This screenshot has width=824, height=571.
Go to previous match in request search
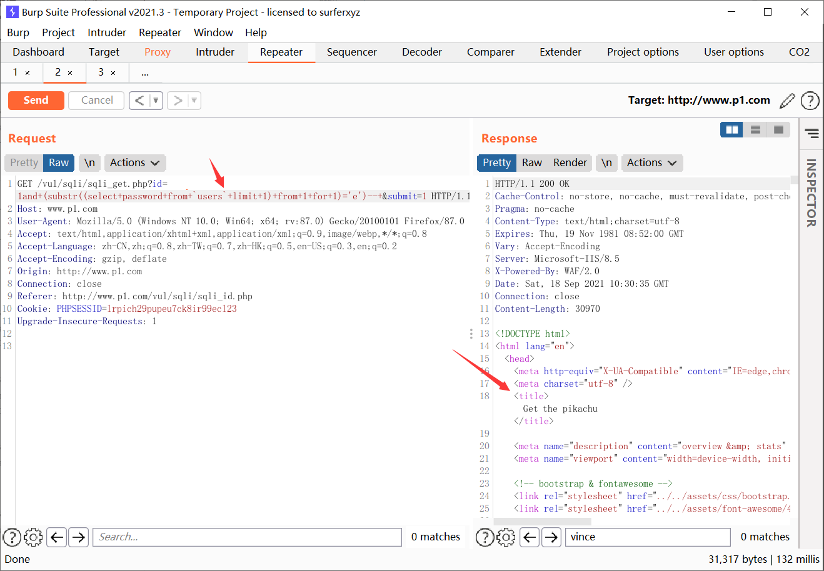click(x=57, y=537)
